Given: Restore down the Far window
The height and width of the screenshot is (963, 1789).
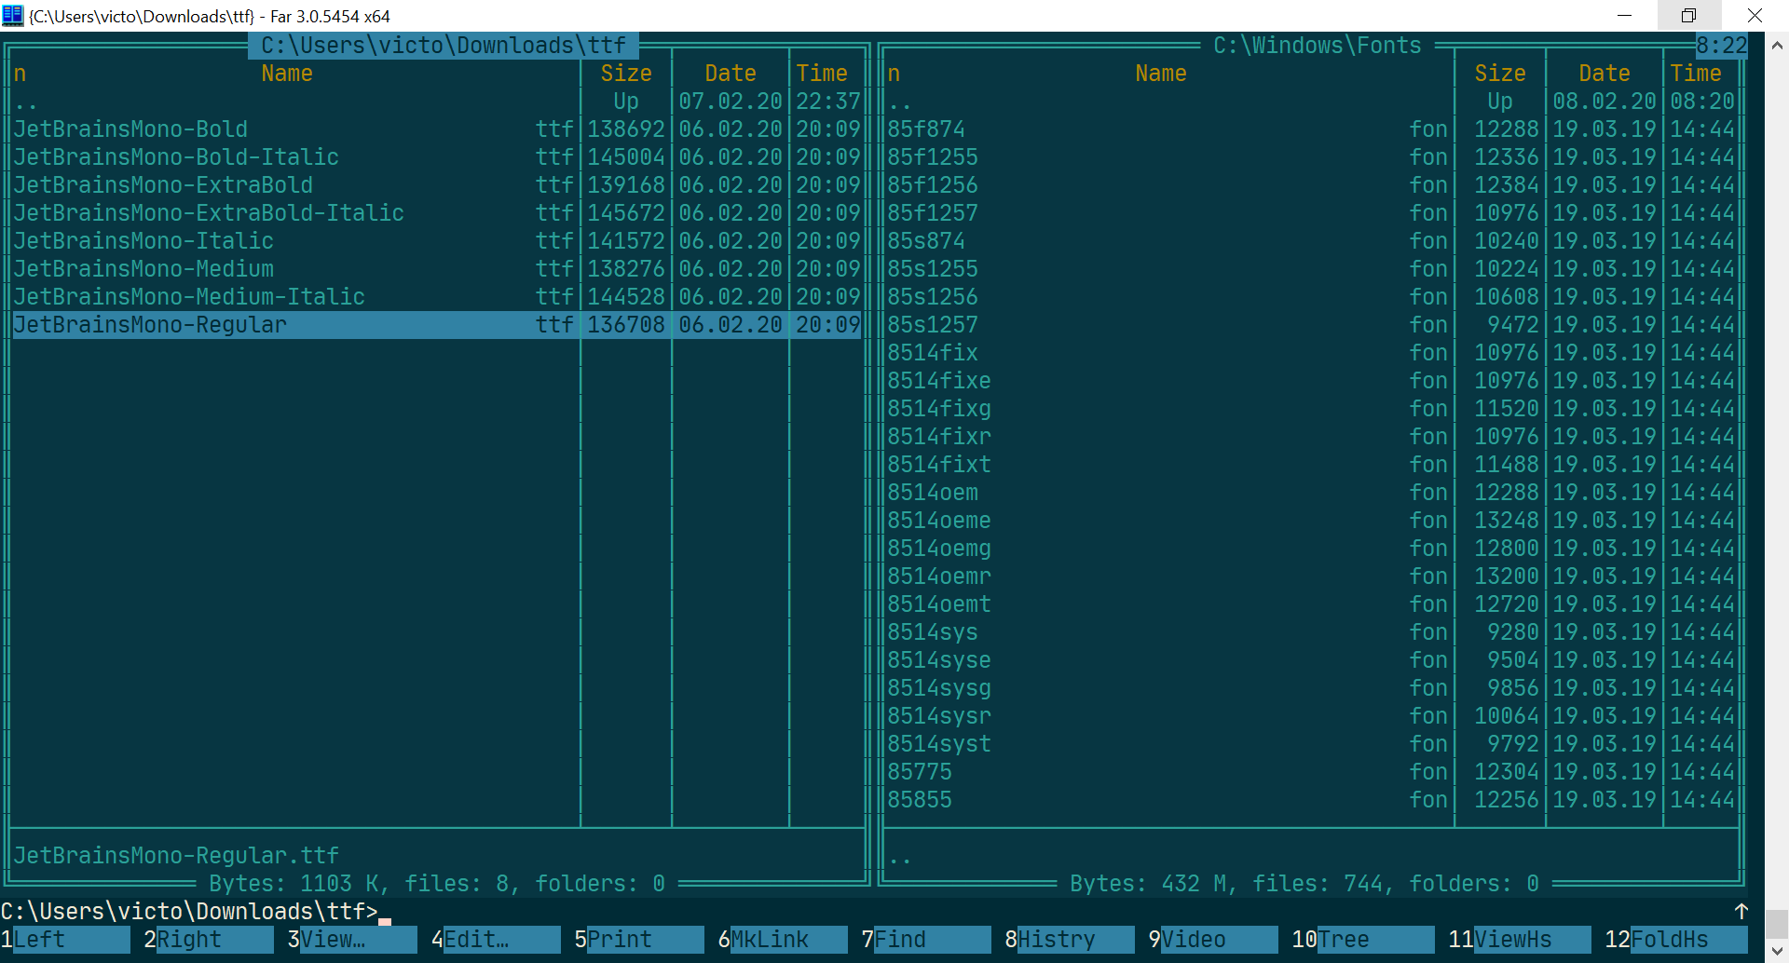Looking at the screenshot, I should pyautogui.click(x=1688, y=16).
